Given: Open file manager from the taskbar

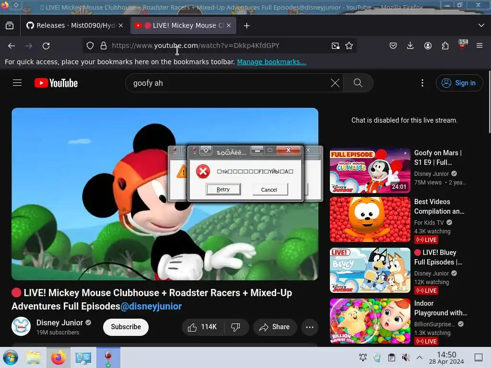Looking at the screenshot, I should coord(33,357).
